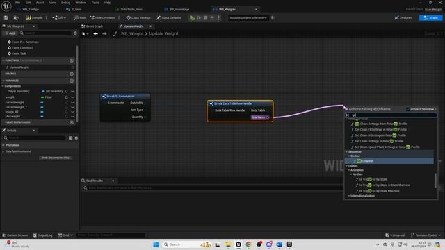Click the icon right of debug object dropdown
The image size is (445, 250).
click(273, 18)
